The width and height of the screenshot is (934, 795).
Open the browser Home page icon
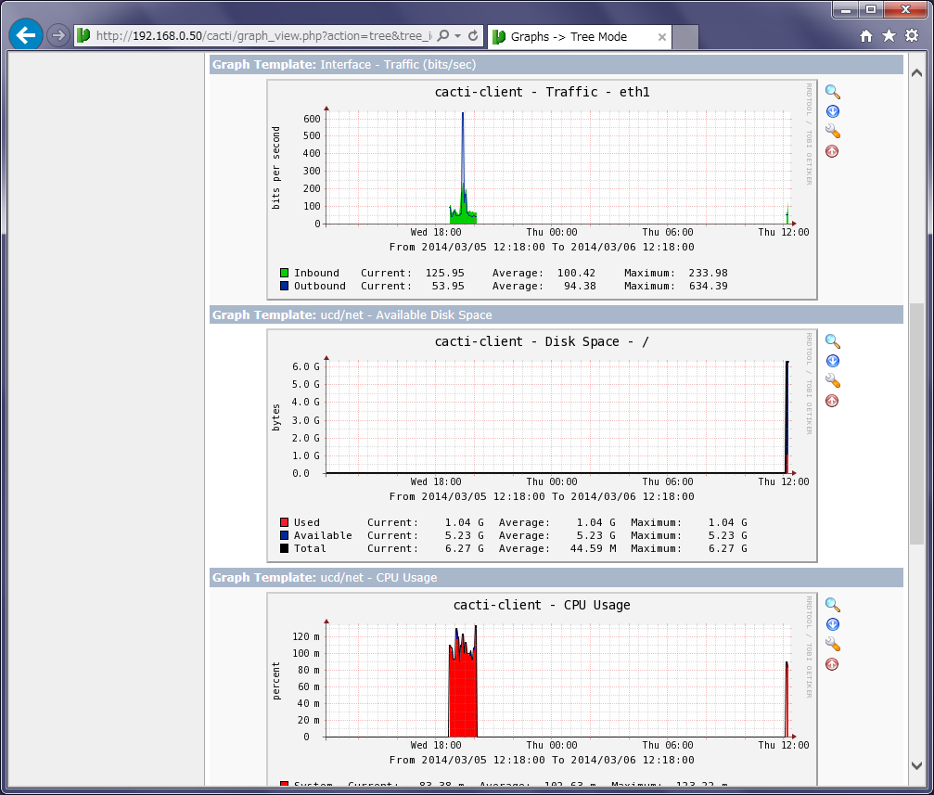[x=866, y=36]
